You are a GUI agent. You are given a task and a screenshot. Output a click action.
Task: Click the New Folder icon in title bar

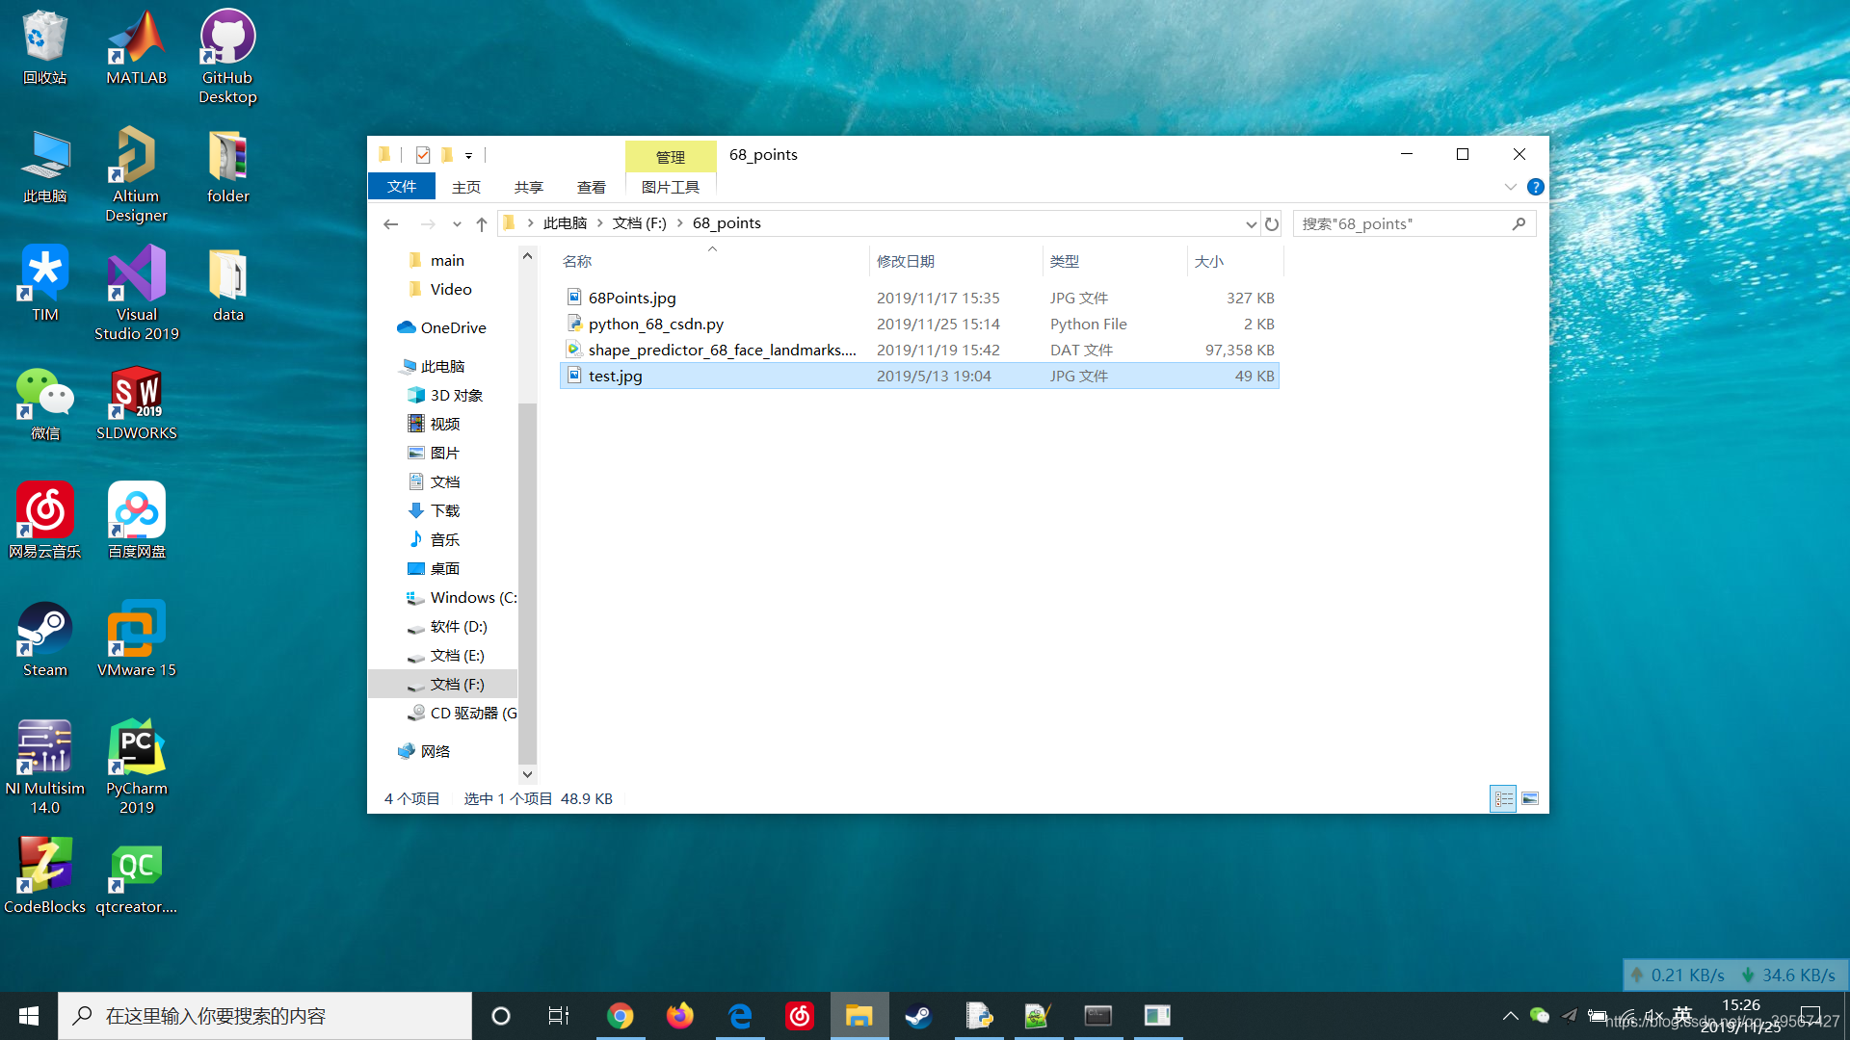pyautogui.click(x=447, y=155)
